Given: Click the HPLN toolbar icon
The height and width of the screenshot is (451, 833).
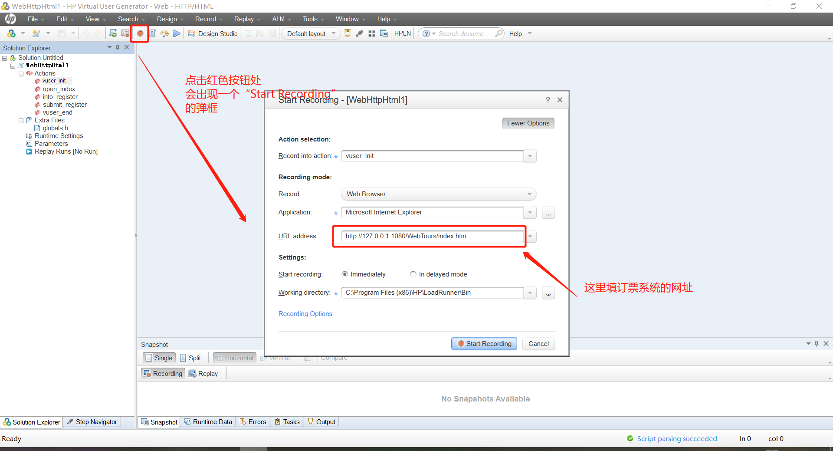Looking at the screenshot, I should [402, 33].
